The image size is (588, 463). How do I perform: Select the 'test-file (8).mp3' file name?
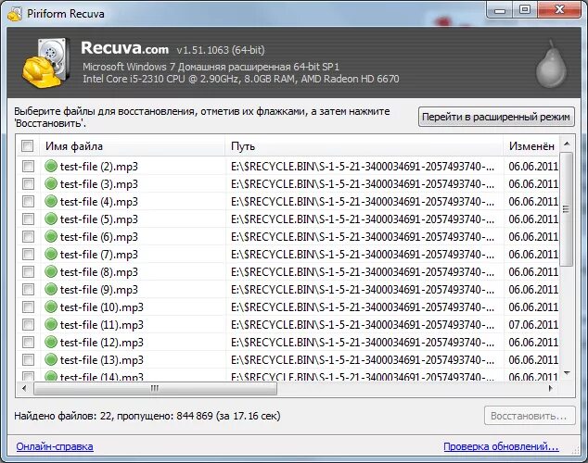pos(99,271)
